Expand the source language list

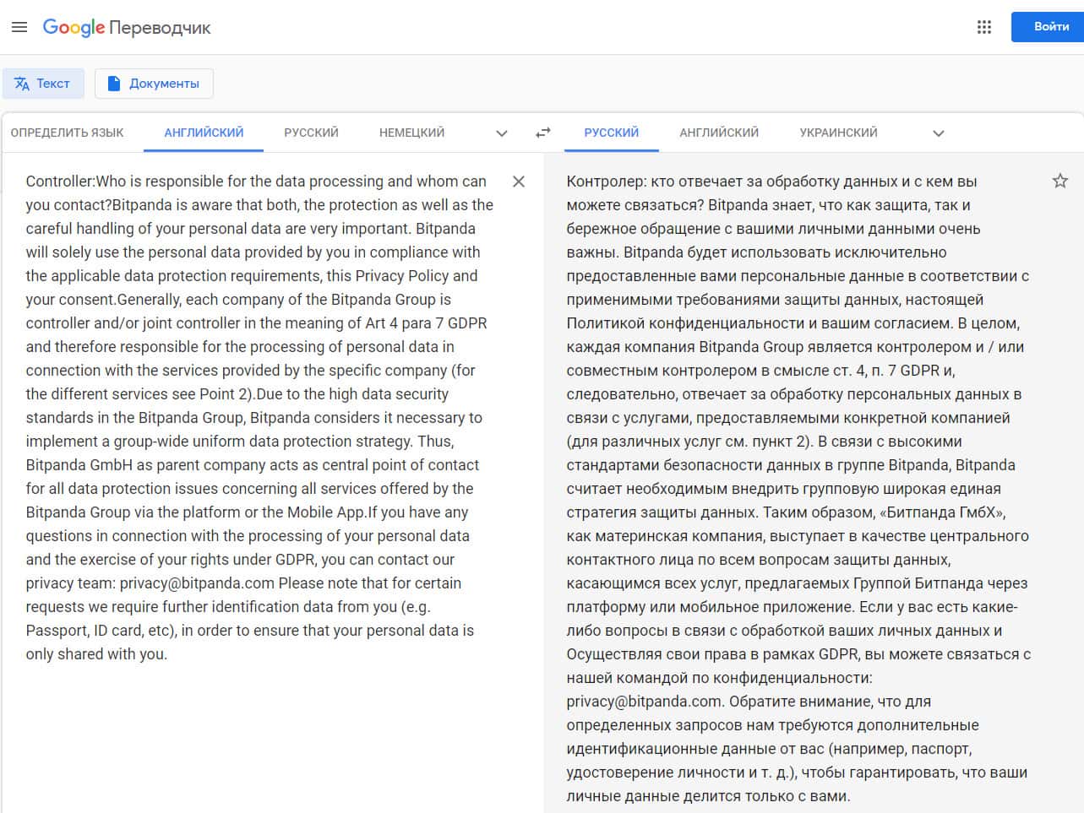coord(502,133)
